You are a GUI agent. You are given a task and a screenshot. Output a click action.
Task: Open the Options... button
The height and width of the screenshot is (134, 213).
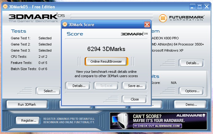[x=192, y=91]
